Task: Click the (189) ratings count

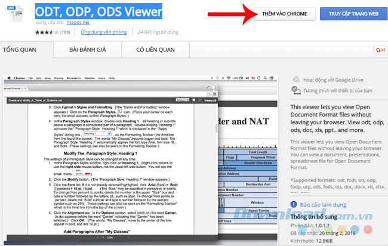Action: click(65, 32)
